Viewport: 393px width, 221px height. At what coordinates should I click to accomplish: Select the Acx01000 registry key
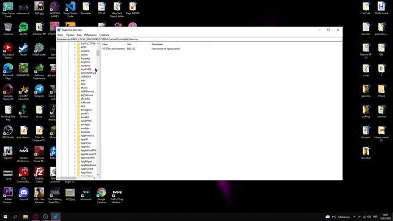[x=86, y=69]
